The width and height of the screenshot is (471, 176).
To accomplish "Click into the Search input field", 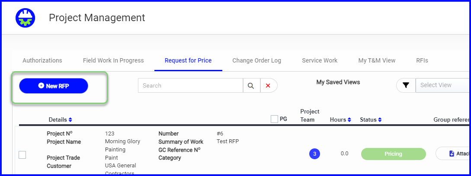I will (190, 85).
